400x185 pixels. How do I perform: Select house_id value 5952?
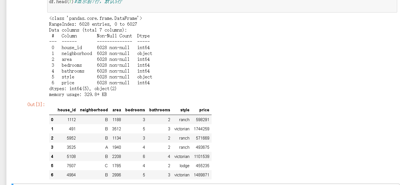(x=71, y=138)
